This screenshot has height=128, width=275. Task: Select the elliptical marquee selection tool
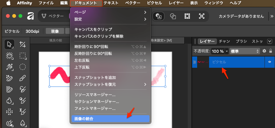(22, 66)
